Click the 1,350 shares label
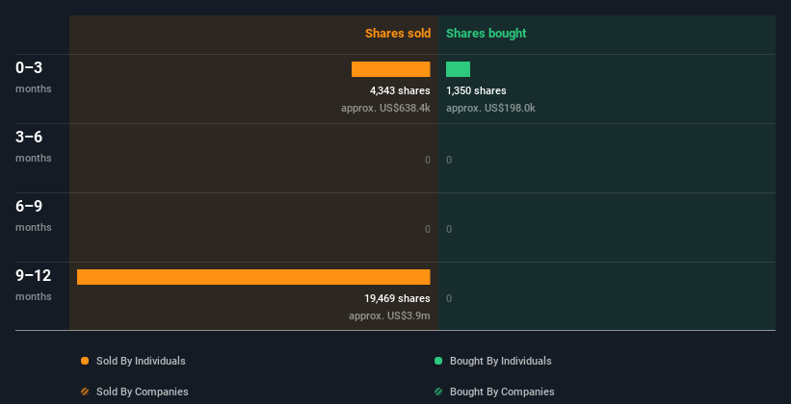 (476, 90)
